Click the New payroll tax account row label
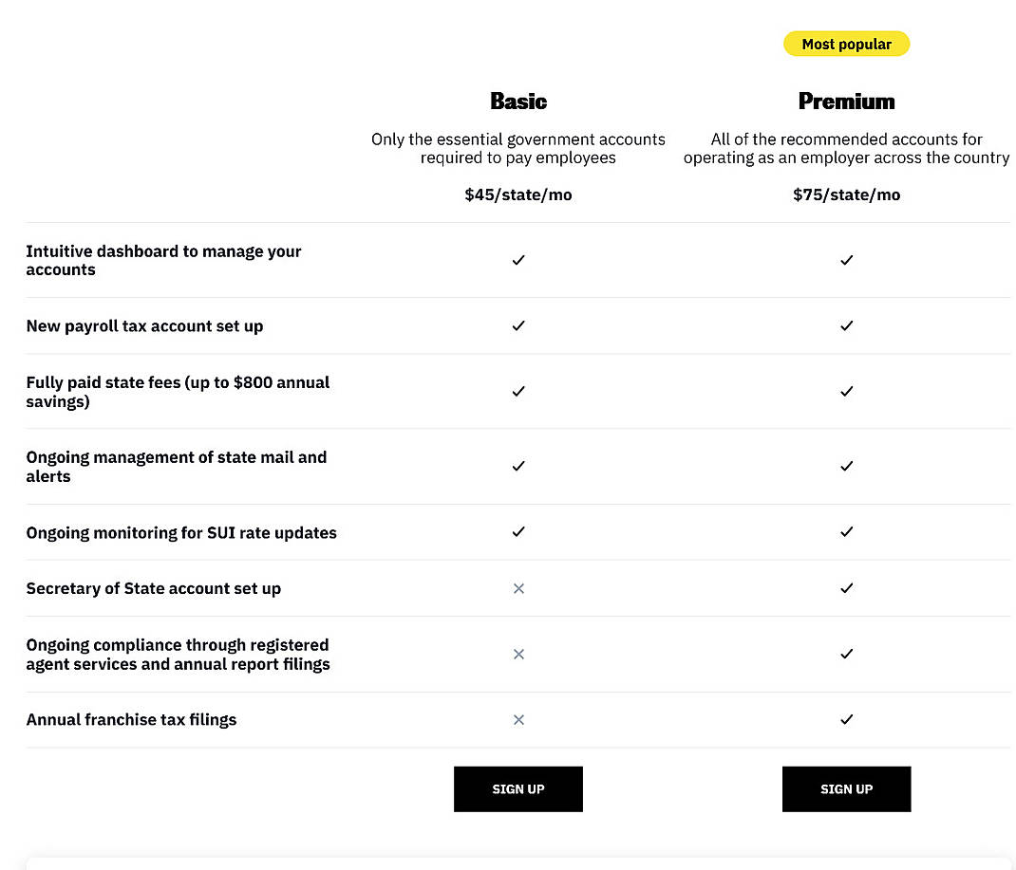 (144, 325)
